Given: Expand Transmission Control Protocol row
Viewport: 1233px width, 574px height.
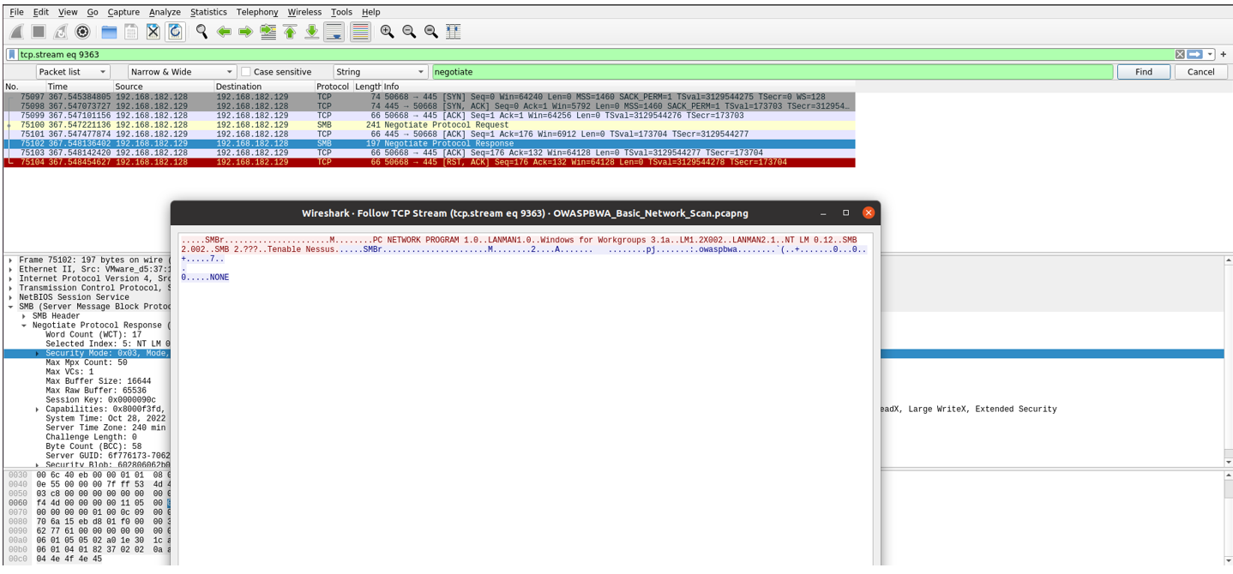Looking at the screenshot, I should 11,289.
